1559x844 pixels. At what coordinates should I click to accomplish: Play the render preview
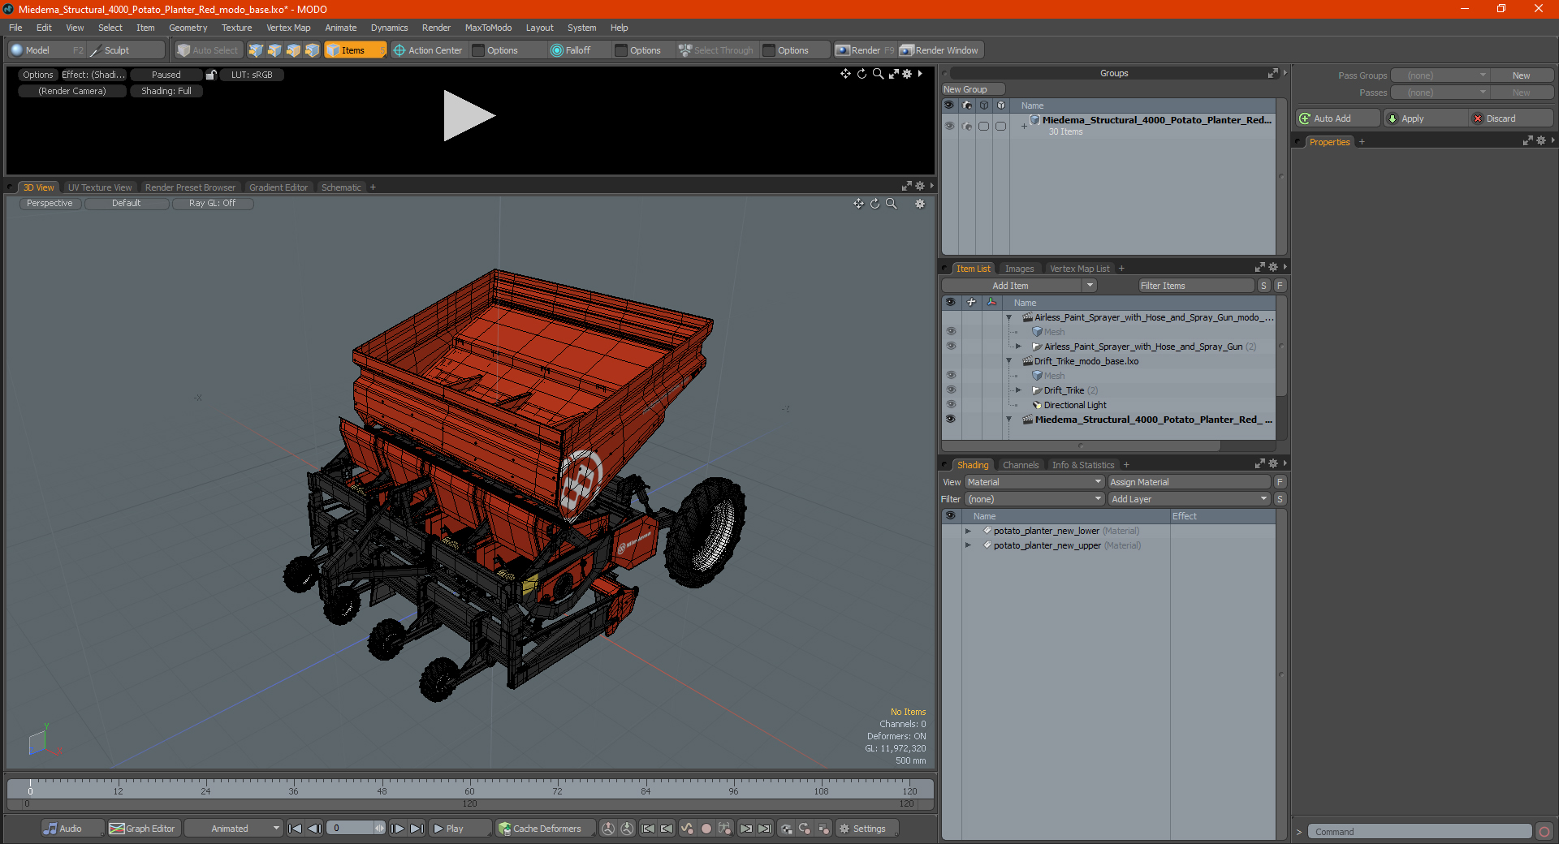[x=469, y=116]
